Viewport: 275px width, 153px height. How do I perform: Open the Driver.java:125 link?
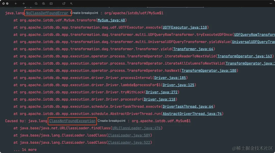tap(178, 85)
